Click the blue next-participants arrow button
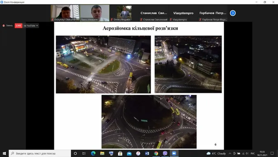The width and height of the screenshot is (278, 157). pos(233,13)
